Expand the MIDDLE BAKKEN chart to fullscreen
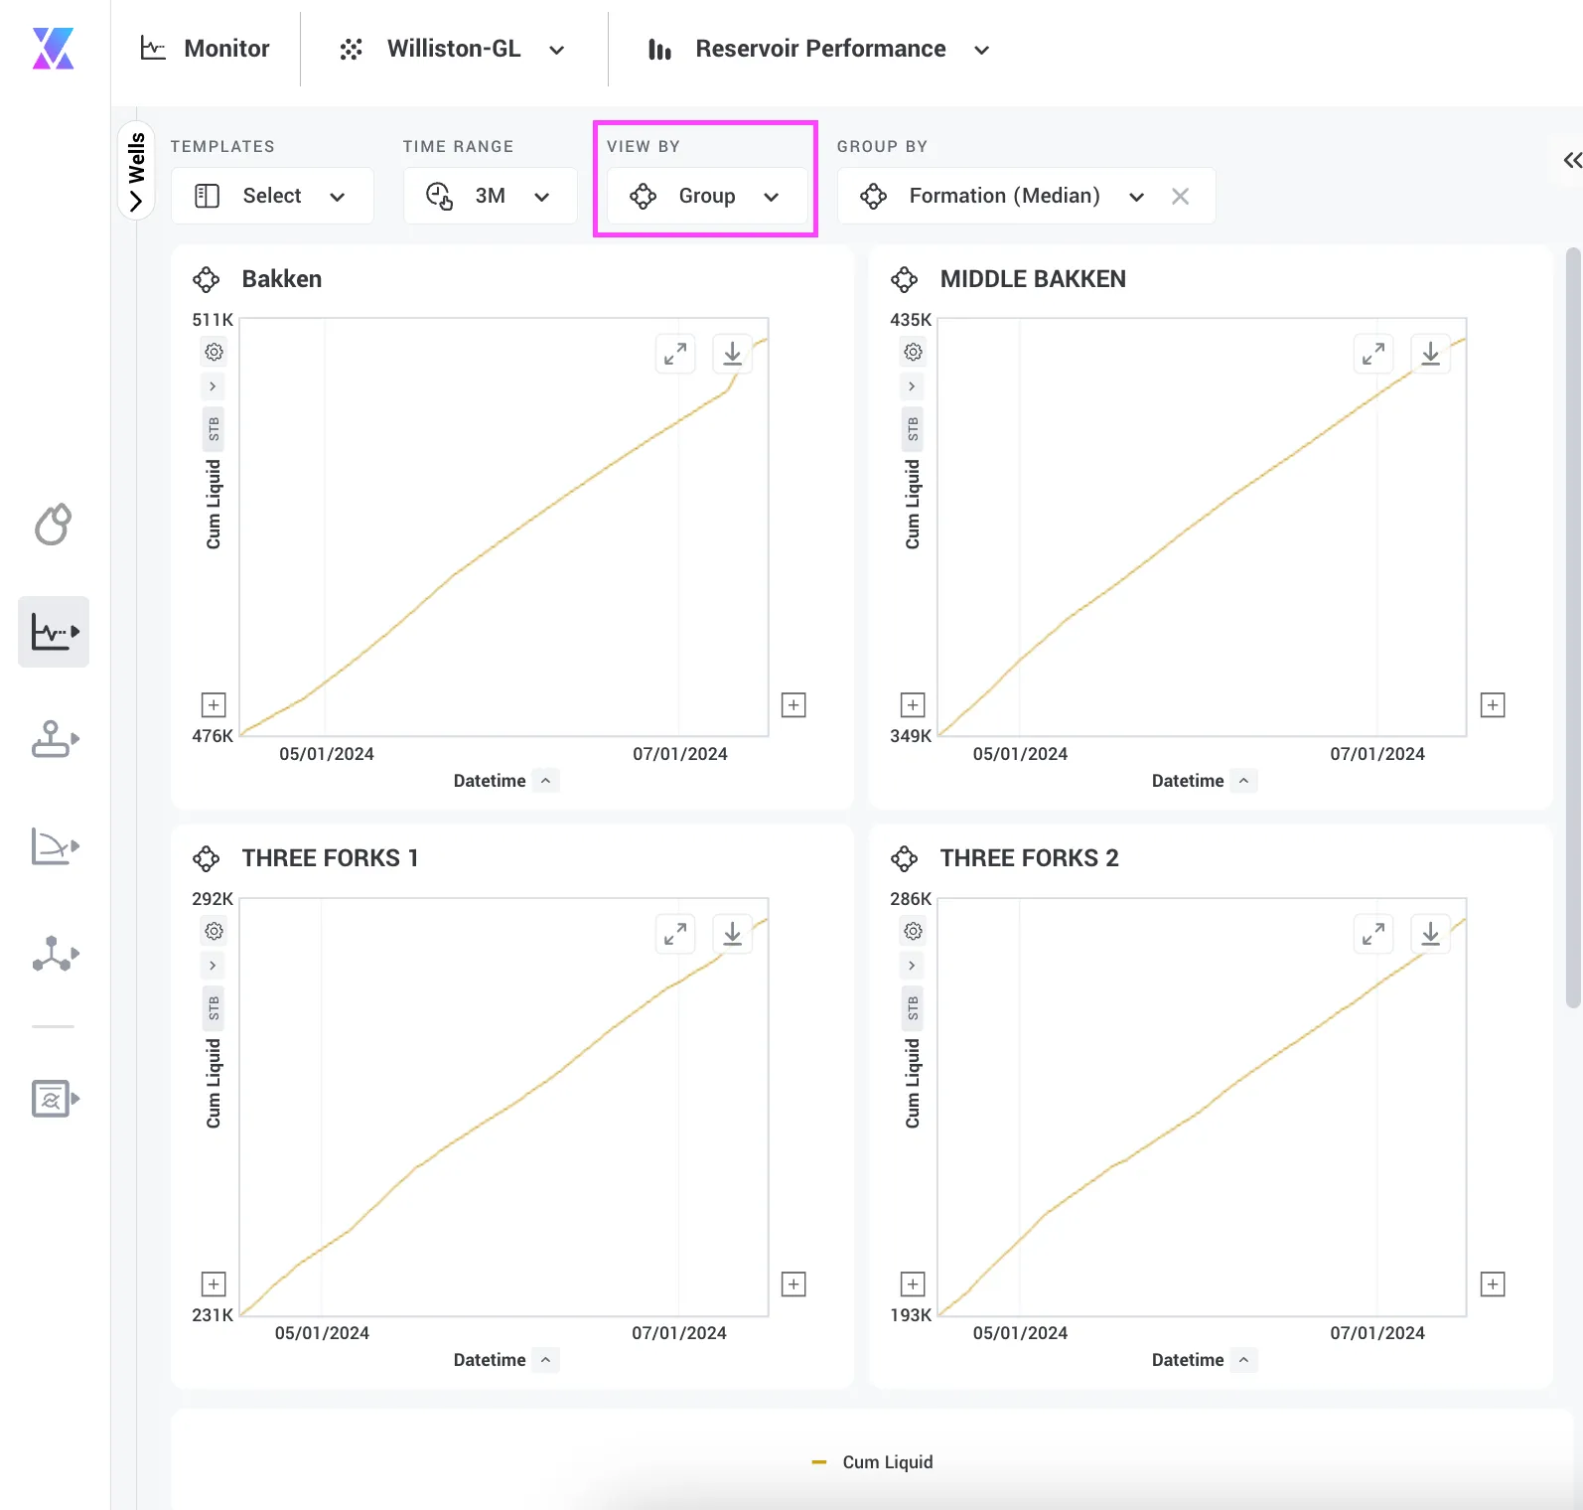1583x1510 pixels. coord(1373,354)
